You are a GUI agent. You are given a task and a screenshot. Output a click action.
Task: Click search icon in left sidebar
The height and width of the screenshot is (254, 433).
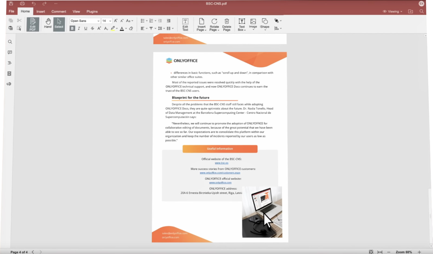tap(10, 42)
